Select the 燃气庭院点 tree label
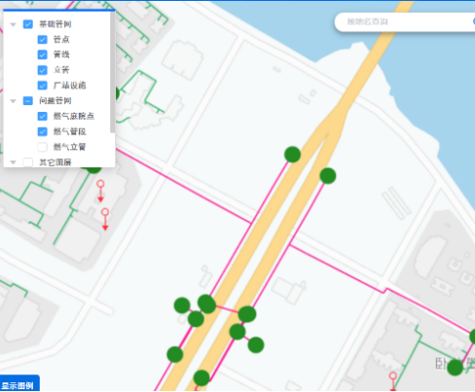 click(74, 116)
